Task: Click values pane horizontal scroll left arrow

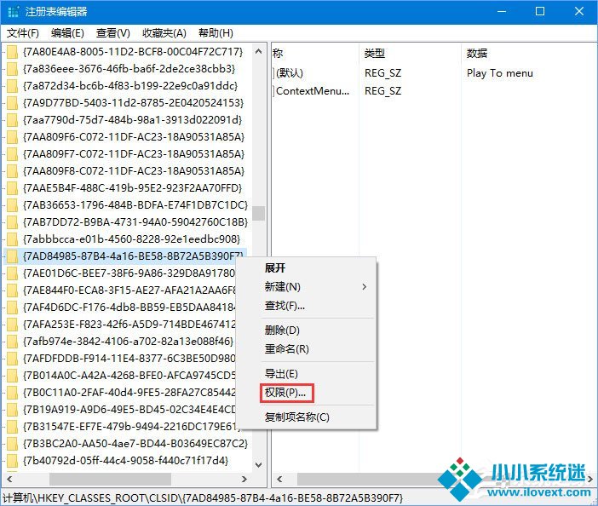Action: [x=279, y=480]
